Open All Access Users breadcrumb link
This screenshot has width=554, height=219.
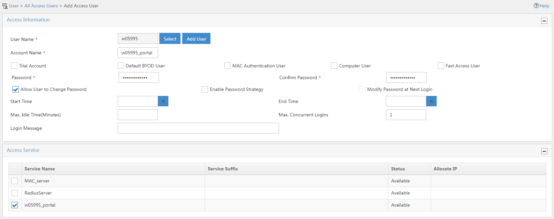[41, 6]
